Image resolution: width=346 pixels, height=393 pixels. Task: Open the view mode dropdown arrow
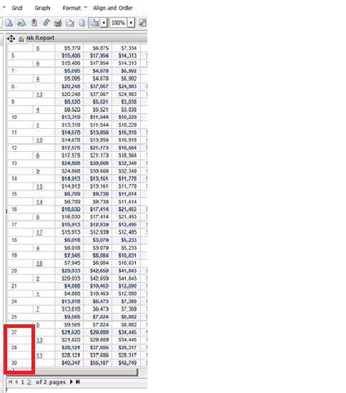pyautogui.click(x=104, y=23)
